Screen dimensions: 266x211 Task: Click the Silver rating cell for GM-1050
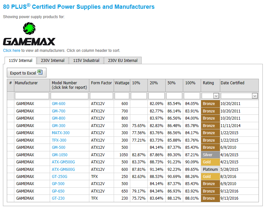[210, 155]
